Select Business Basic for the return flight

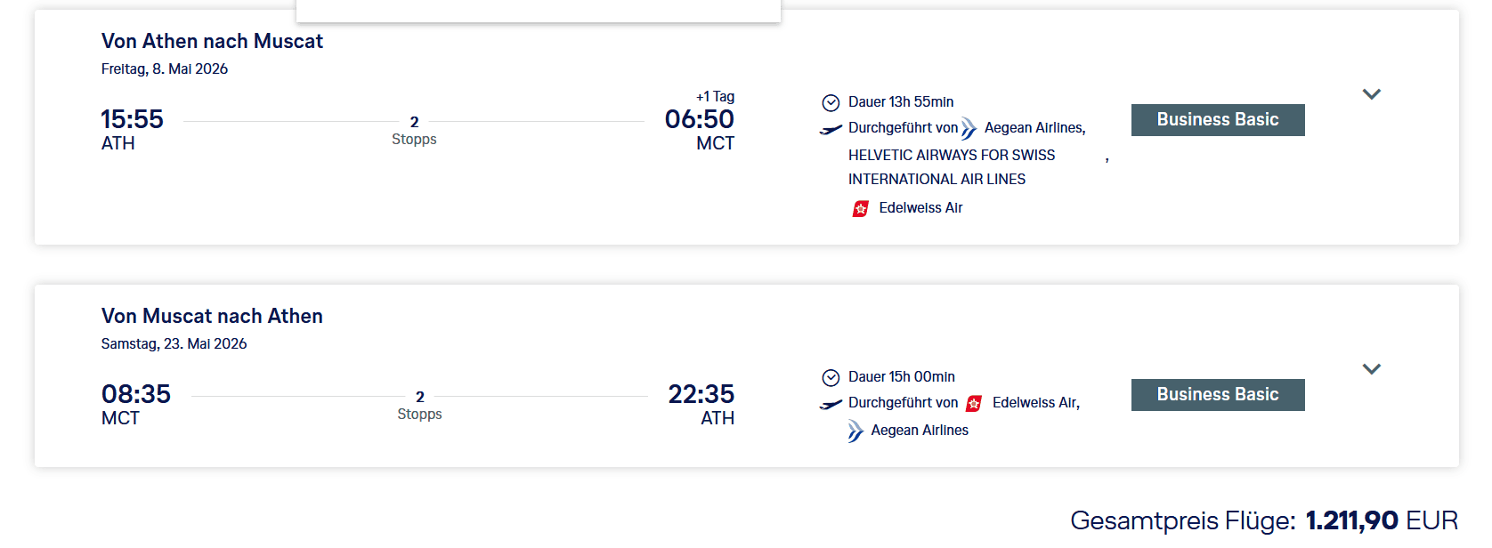click(x=1217, y=395)
